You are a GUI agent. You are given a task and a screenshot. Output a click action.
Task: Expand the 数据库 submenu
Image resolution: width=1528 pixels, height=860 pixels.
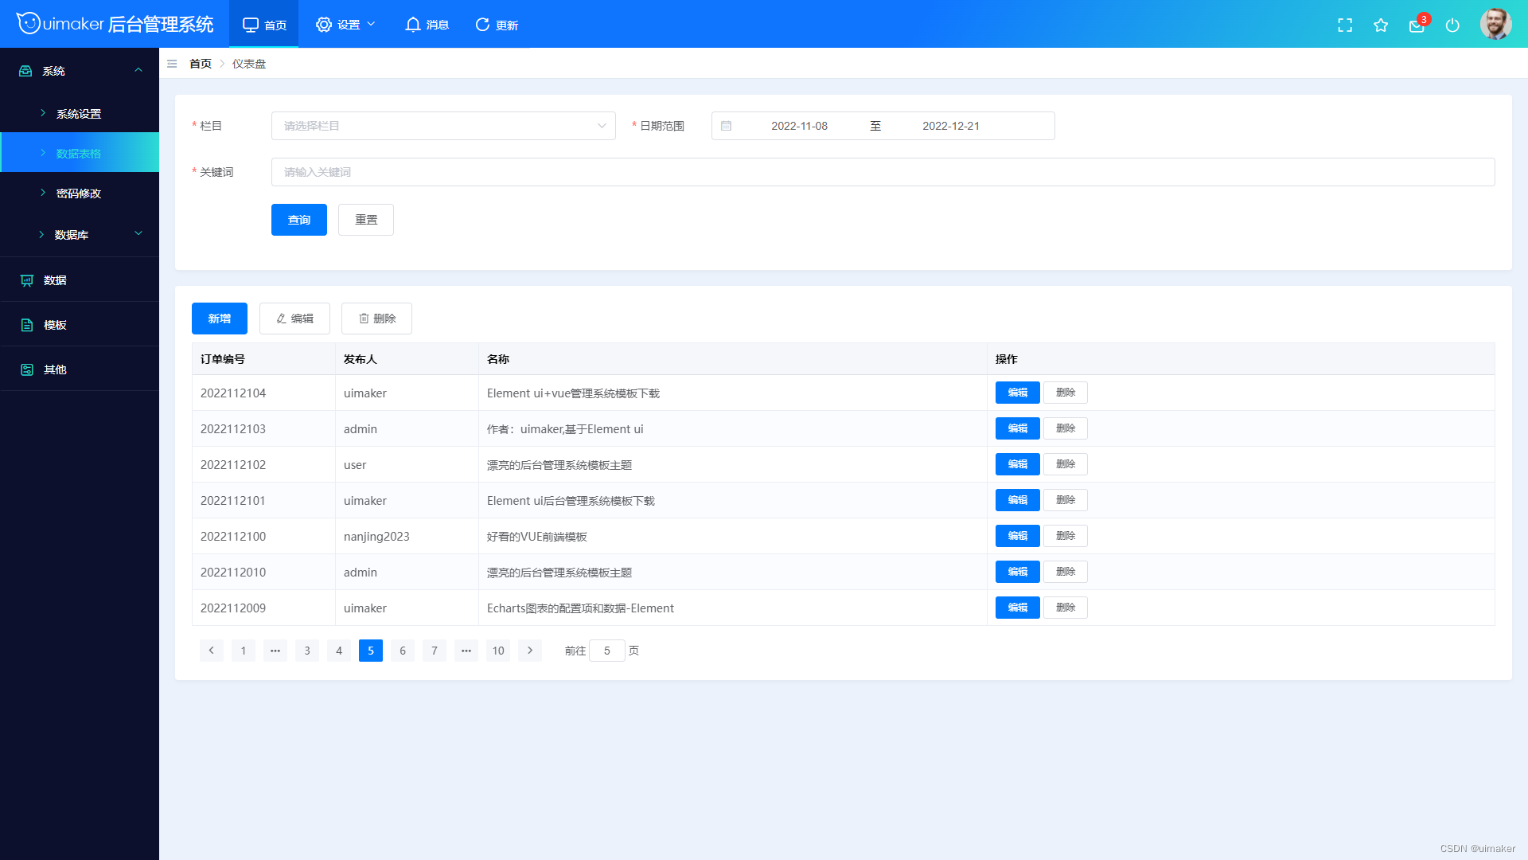[x=80, y=235]
